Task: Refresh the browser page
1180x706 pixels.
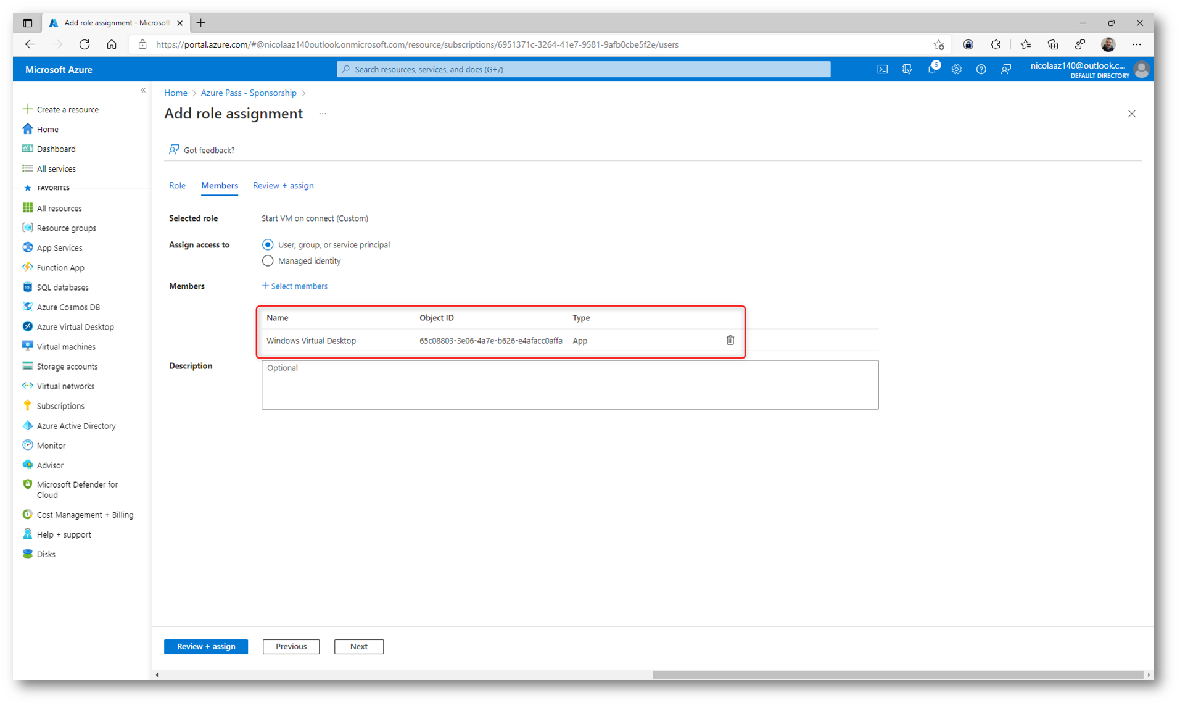Action: (85, 44)
